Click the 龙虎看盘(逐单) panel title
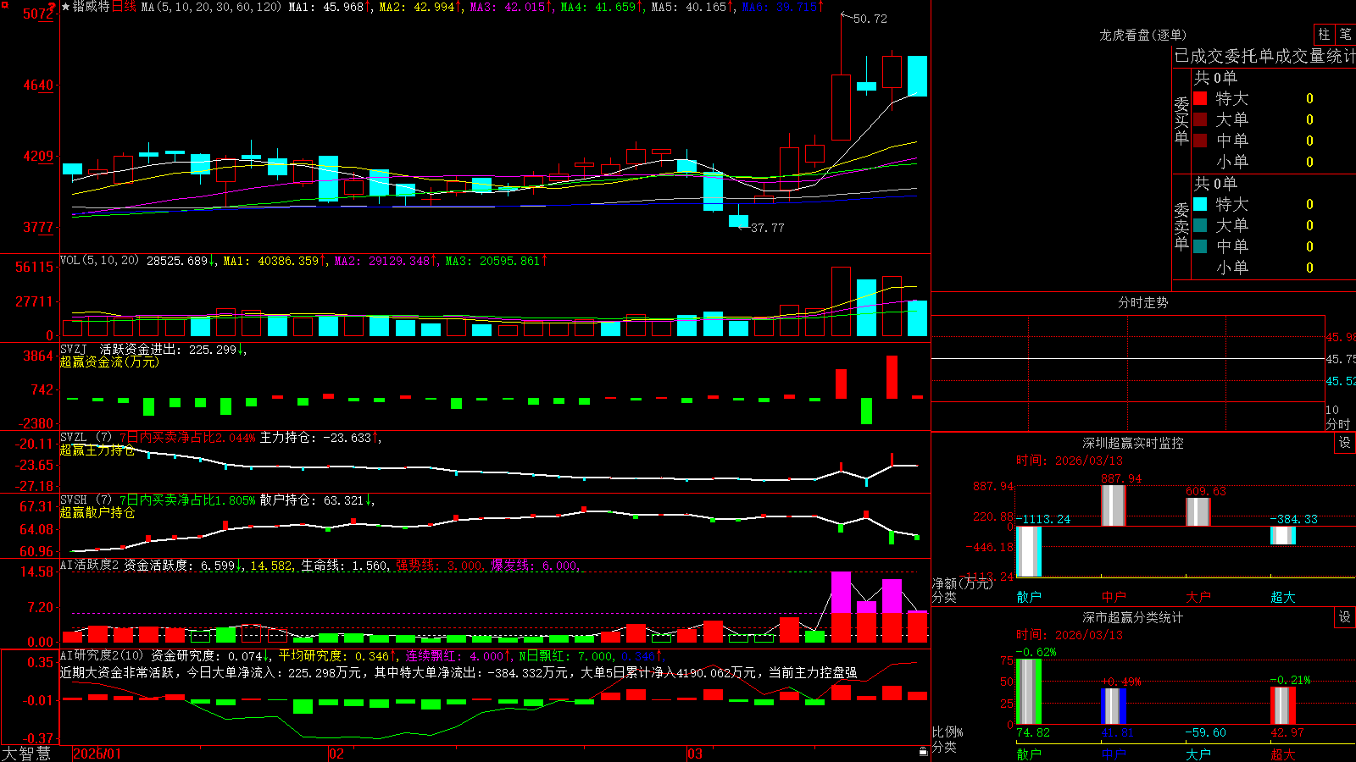The width and height of the screenshot is (1356, 762). [1142, 35]
